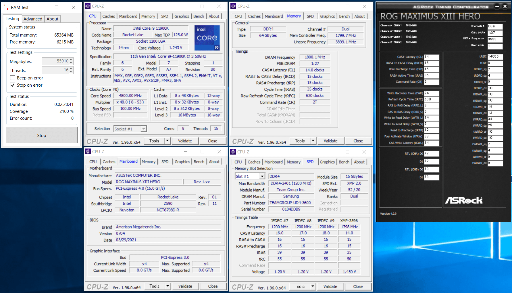Click the RTL (CHA) D0 field in ASRock

pos(432,154)
